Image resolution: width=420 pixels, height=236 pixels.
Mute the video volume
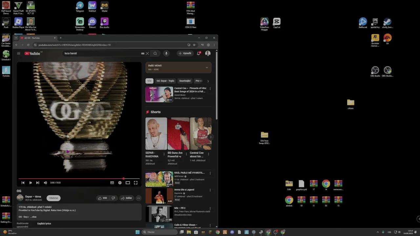coord(46,183)
